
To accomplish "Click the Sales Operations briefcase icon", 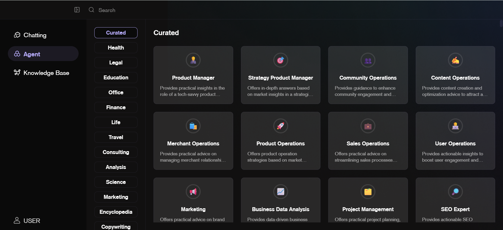I will (368, 126).
